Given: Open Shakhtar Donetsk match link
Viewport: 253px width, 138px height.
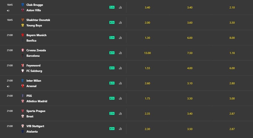Looking at the screenshot, I should pos(38,20).
